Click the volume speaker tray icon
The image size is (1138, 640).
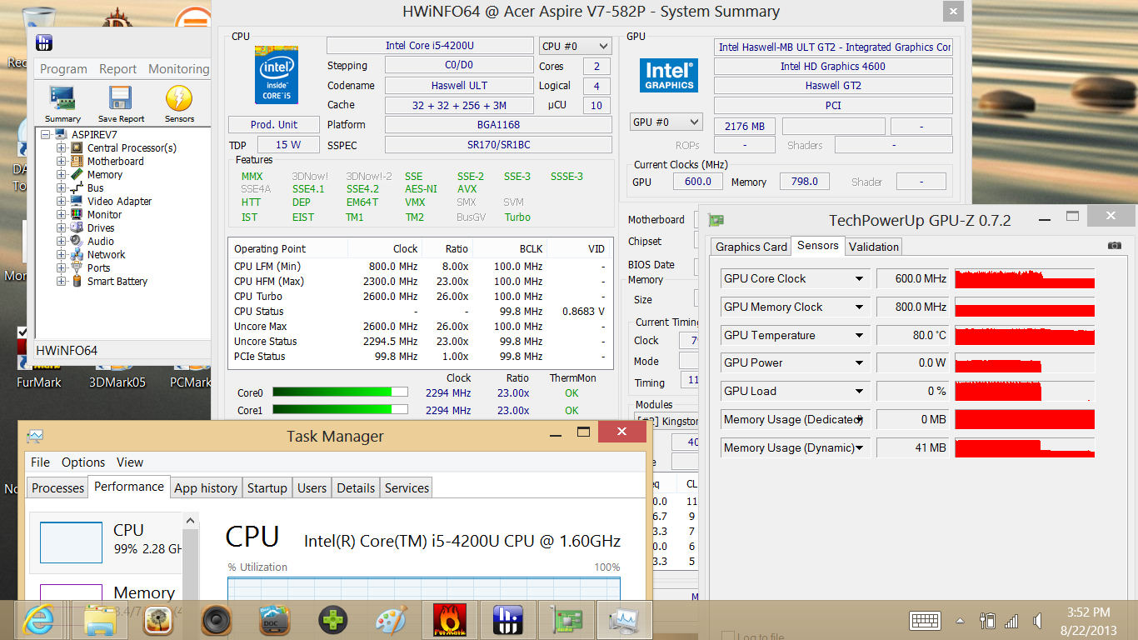tap(1037, 621)
